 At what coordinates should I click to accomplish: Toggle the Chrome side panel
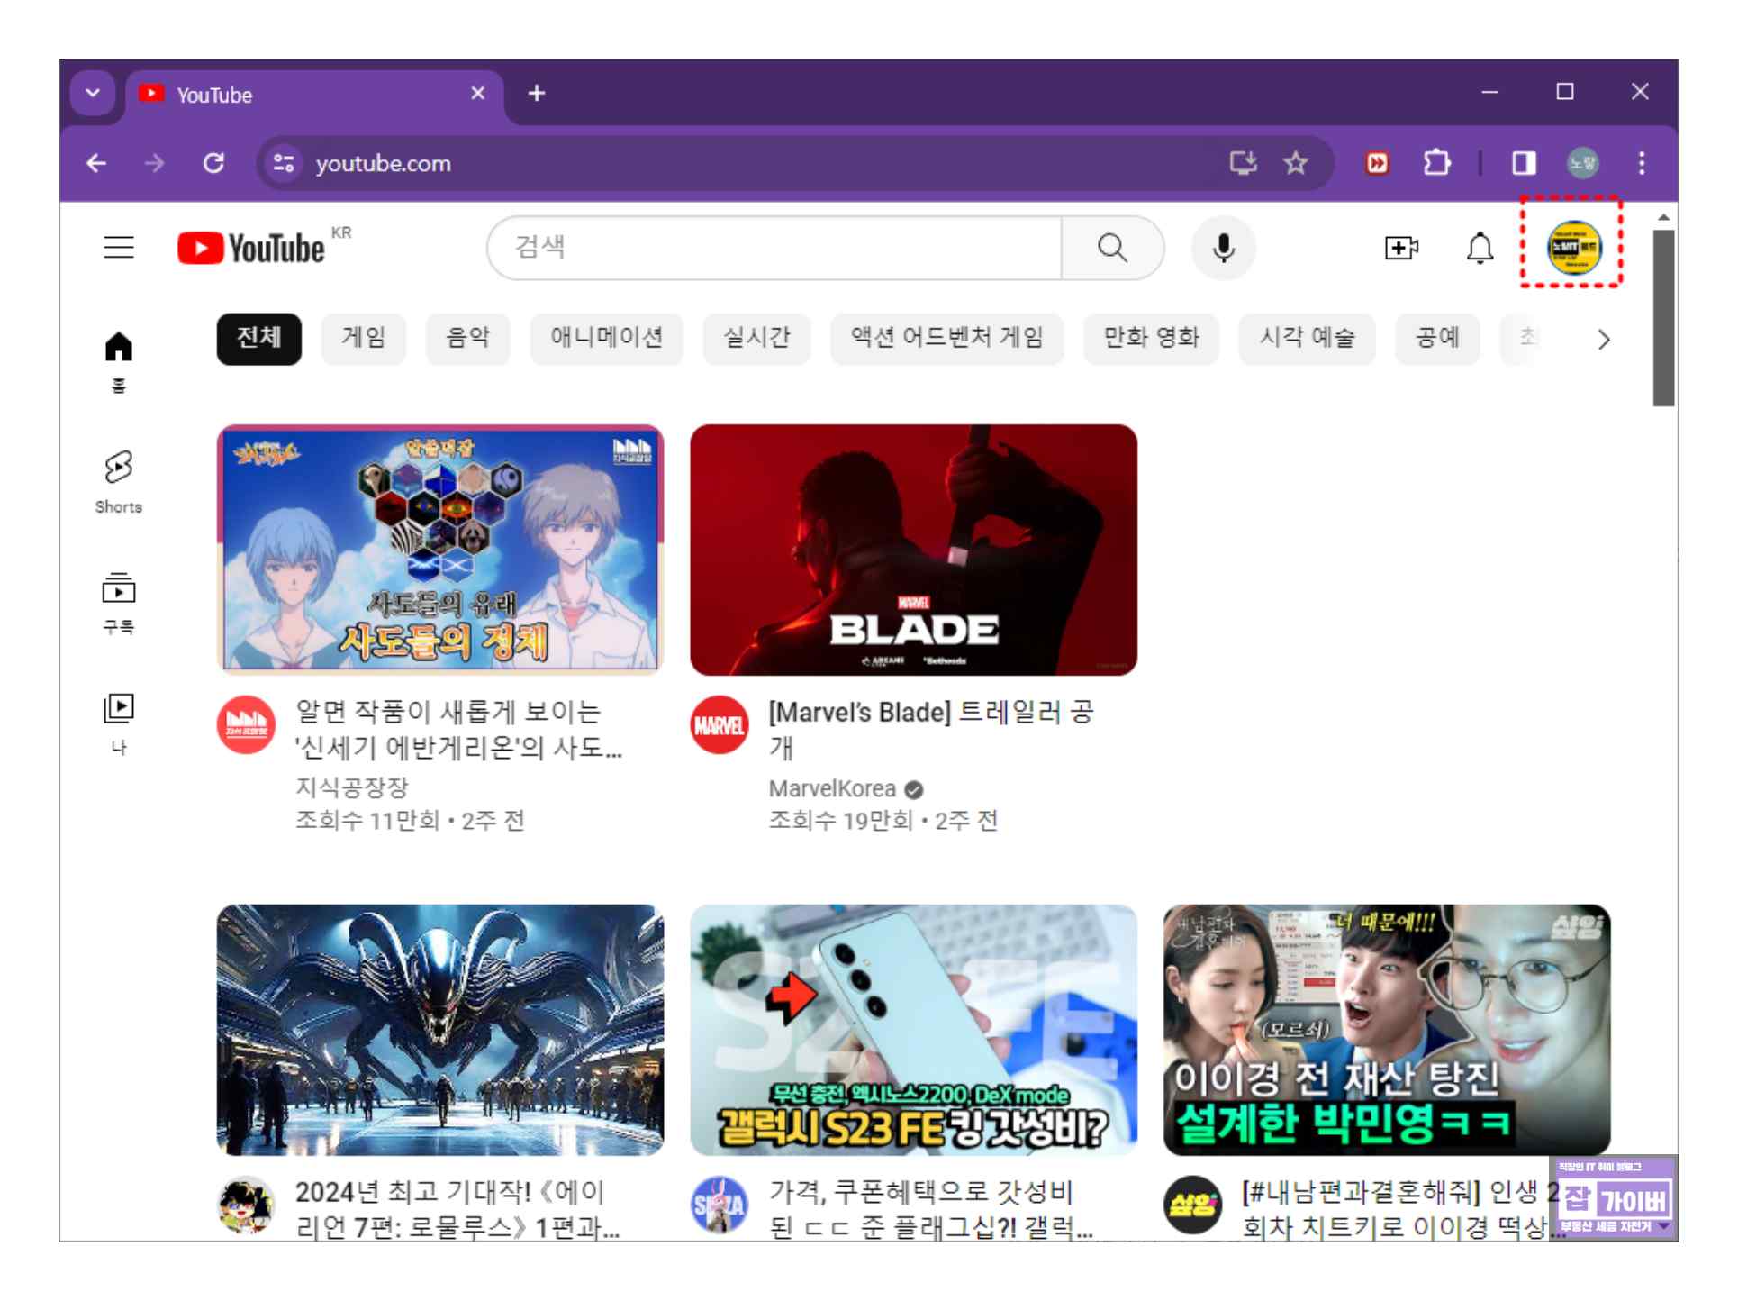1524,163
